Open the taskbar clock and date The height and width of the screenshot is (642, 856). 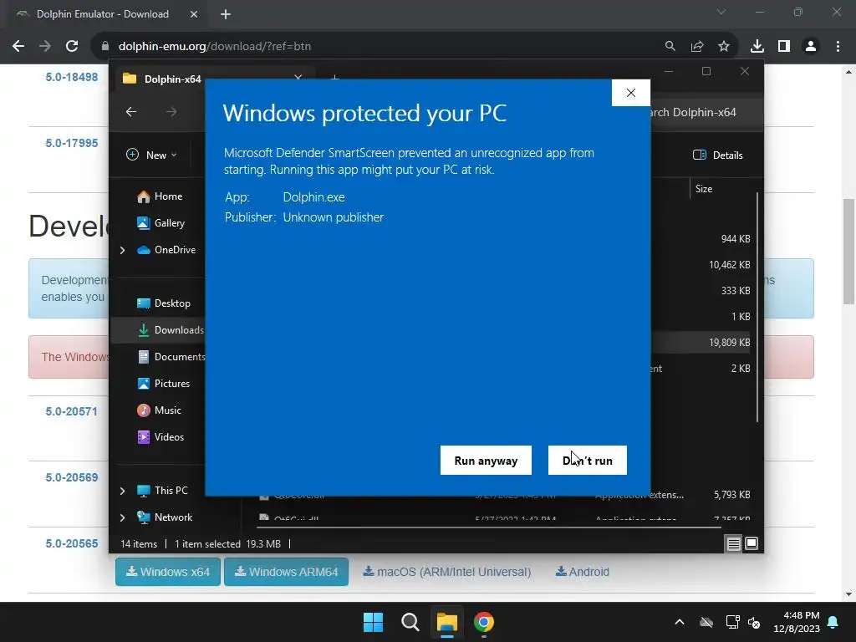click(x=797, y=622)
